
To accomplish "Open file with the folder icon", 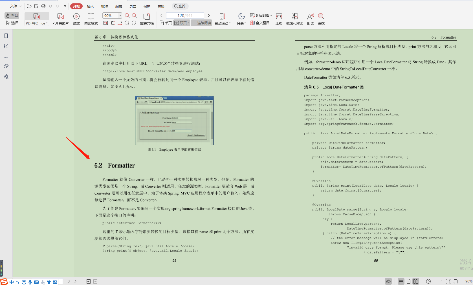I will coord(29,6).
